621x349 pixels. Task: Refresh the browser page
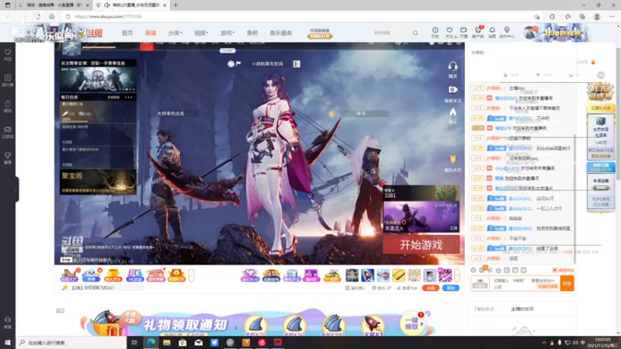click(37, 16)
